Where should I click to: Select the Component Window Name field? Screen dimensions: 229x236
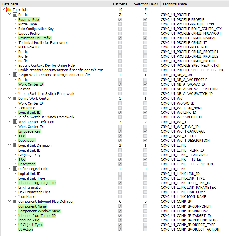pyautogui.click(x=40, y=211)
